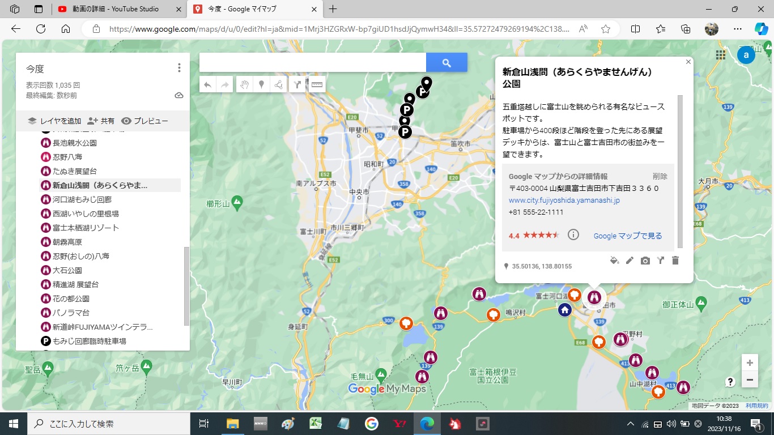Undo the last map edit
This screenshot has width=774, height=435.
(x=208, y=85)
